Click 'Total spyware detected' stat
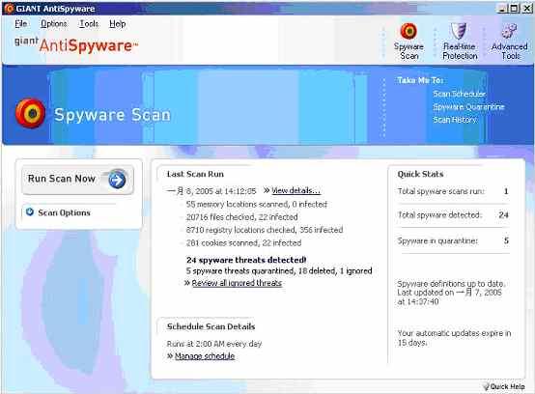 click(453, 215)
